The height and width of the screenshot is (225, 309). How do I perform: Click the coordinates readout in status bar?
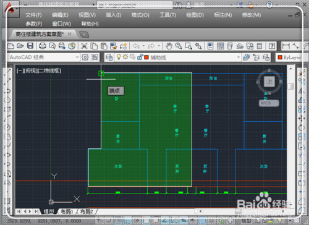pyautogui.click(x=44, y=221)
